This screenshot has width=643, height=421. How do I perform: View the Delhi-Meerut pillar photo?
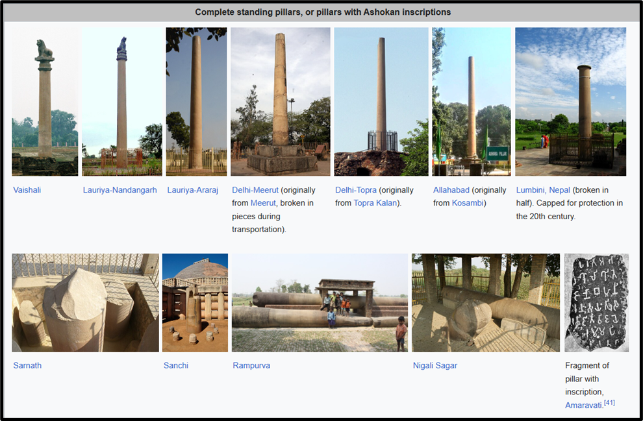click(280, 101)
